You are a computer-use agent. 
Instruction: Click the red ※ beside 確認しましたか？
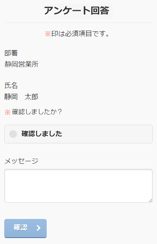coord(8,112)
